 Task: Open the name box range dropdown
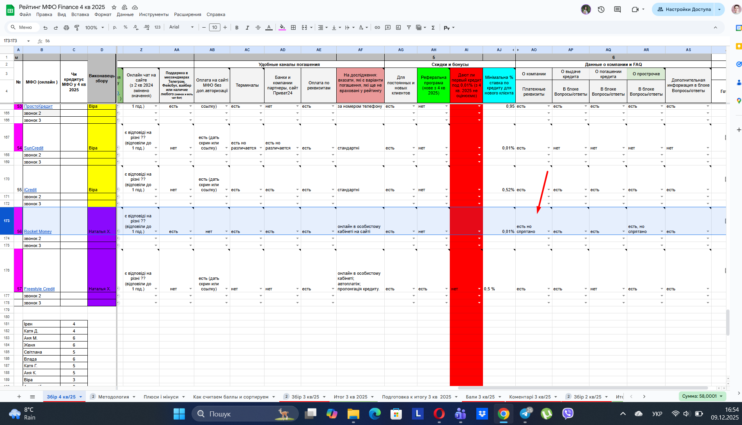click(28, 41)
